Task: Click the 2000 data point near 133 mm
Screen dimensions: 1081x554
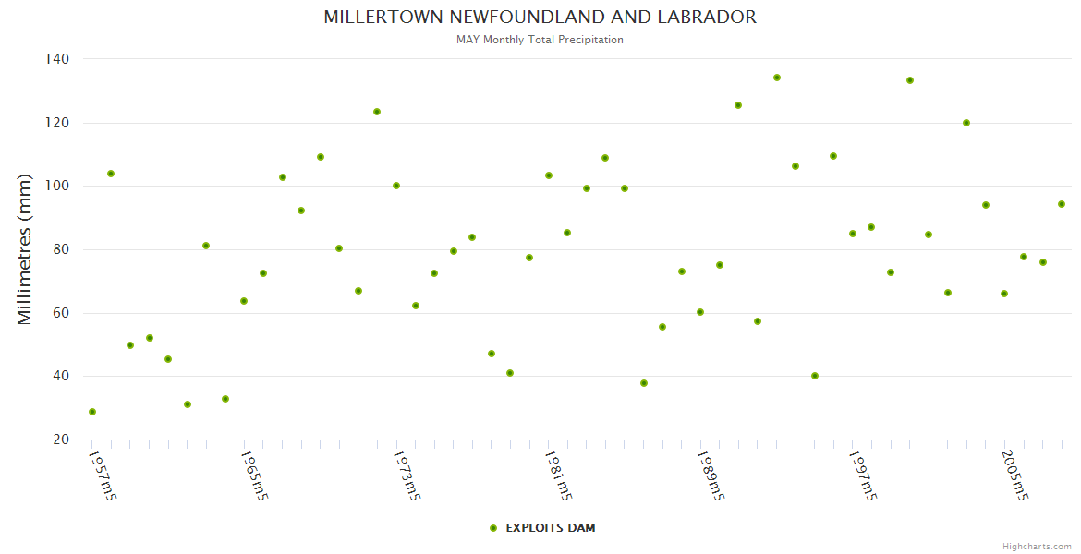Action: coord(910,80)
